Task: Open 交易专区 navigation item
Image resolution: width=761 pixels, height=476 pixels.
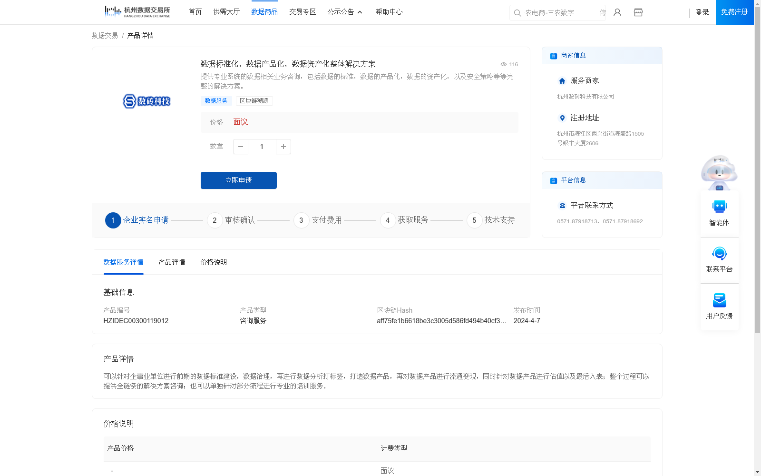Action: [x=302, y=12]
